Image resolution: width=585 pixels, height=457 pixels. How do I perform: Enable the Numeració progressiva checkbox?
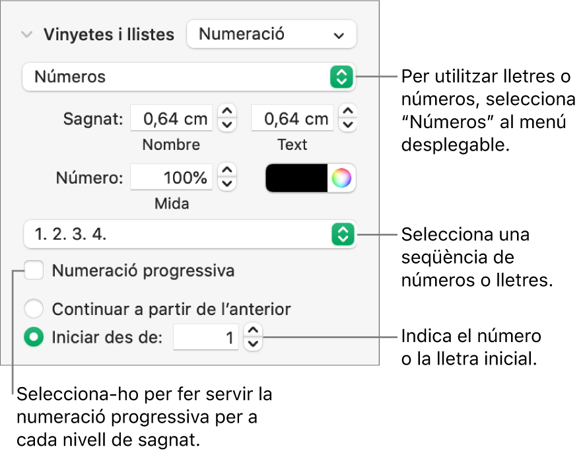tap(34, 271)
